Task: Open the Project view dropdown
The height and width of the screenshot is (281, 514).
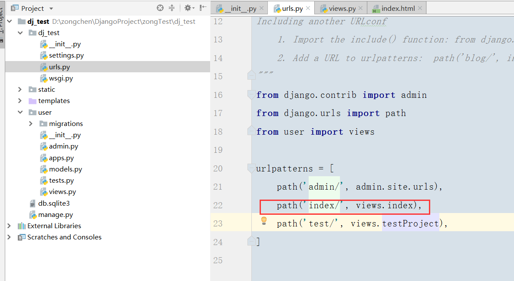Action: tap(51, 9)
